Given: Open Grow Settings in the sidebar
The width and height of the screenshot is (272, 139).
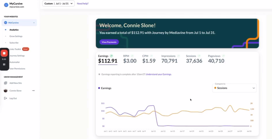Looking at the screenshot, I should pyautogui.click(x=16, y=36).
